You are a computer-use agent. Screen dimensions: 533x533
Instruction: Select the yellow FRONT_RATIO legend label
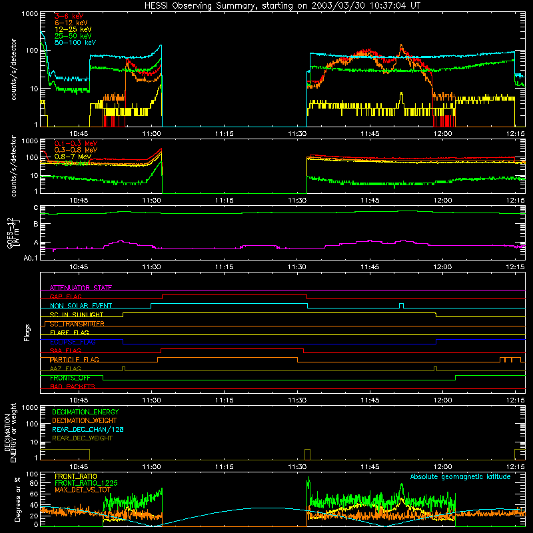(x=76, y=476)
